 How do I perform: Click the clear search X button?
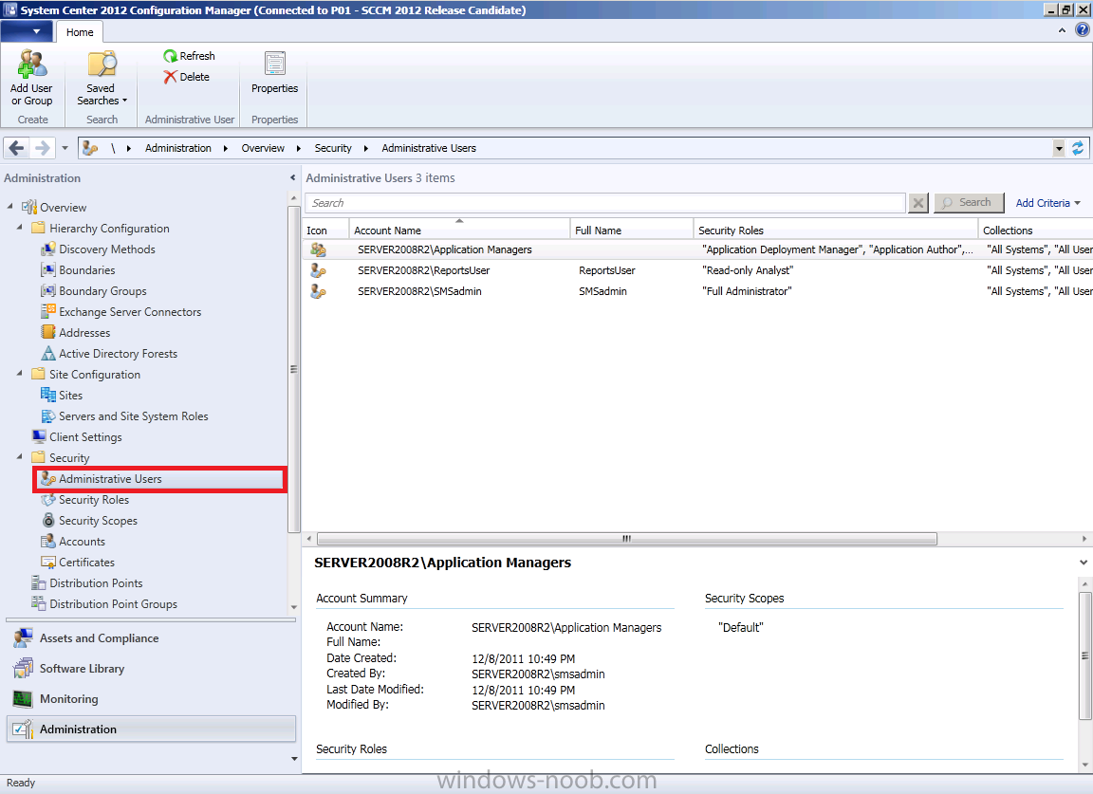[x=918, y=203]
